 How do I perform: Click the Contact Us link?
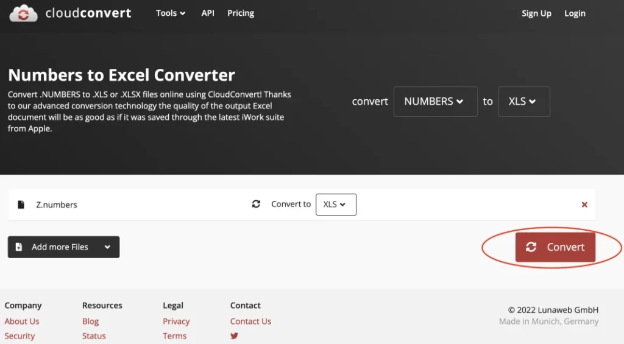[x=250, y=321]
